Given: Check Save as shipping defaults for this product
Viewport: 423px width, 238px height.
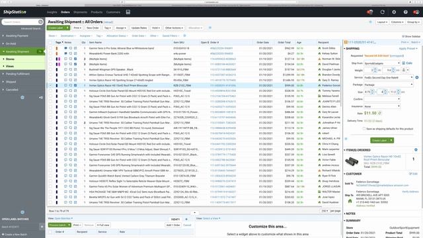Looking at the screenshot, I should 364,129.
